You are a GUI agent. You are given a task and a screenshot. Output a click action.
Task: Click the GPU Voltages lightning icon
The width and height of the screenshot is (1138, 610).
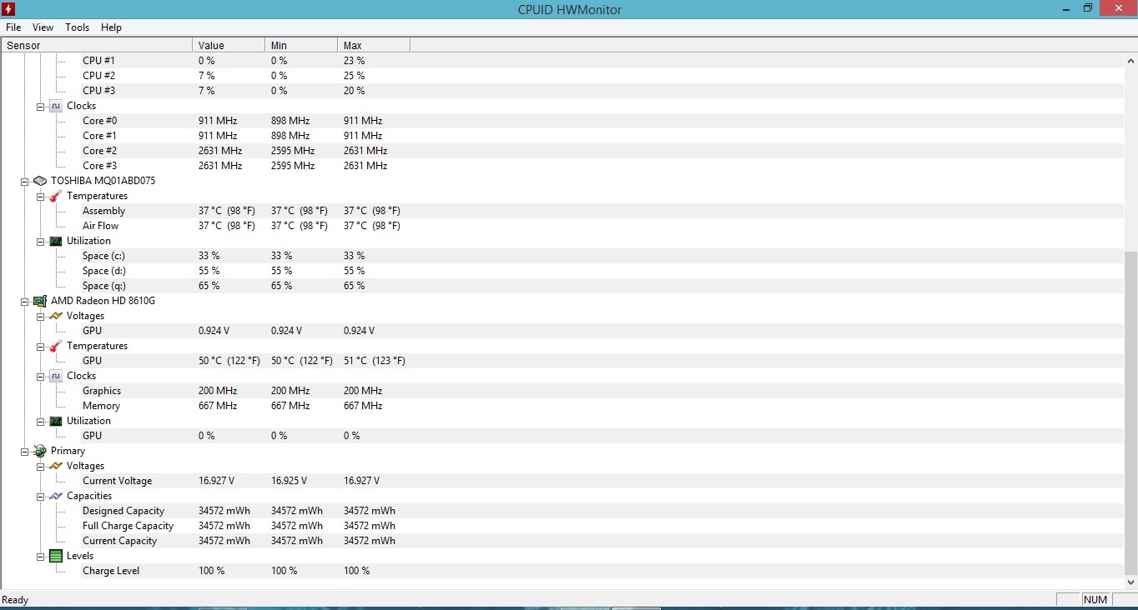(x=56, y=316)
